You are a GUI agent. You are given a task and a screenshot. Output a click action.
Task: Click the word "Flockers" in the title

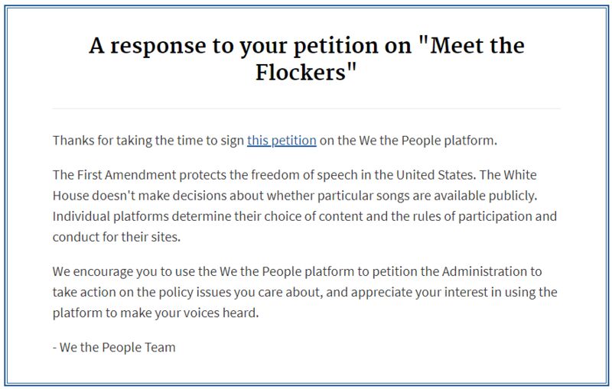coord(301,72)
